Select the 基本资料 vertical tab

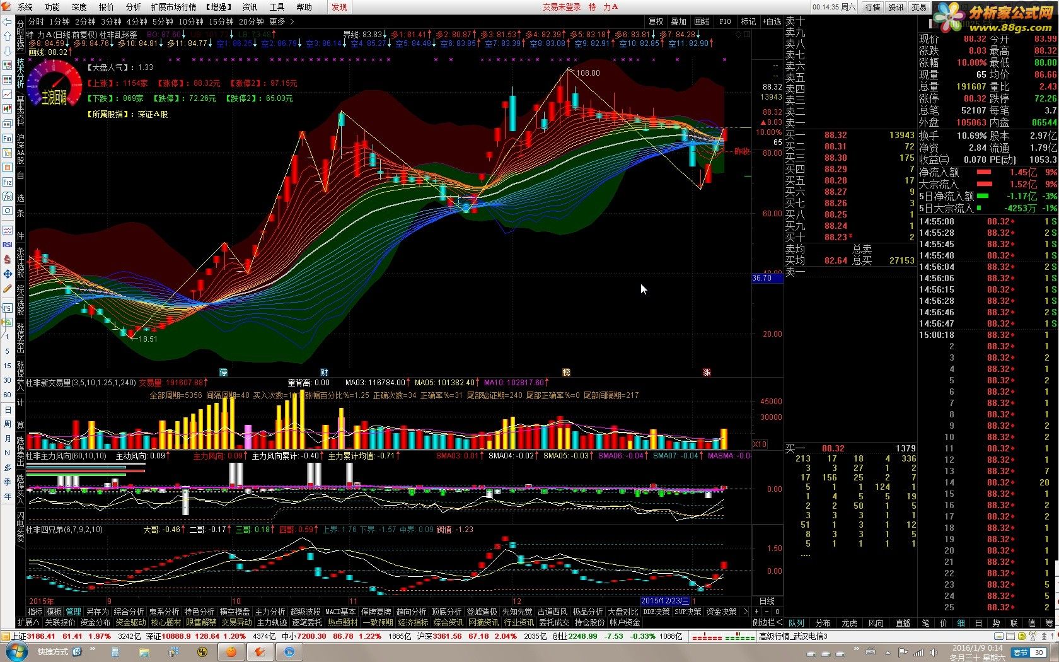coord(20,111)
